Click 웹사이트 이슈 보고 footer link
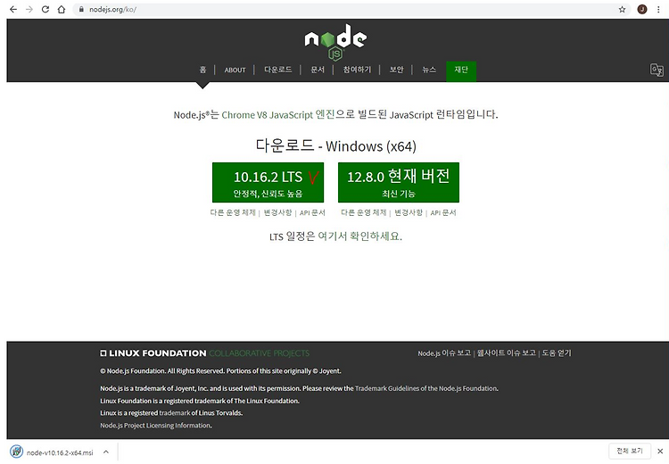This screenshot has width=669, height=464. pos(507,353)
